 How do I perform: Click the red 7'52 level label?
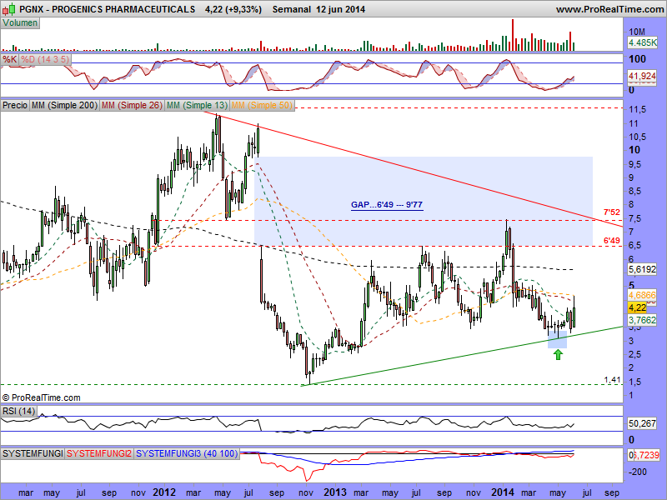612,212
